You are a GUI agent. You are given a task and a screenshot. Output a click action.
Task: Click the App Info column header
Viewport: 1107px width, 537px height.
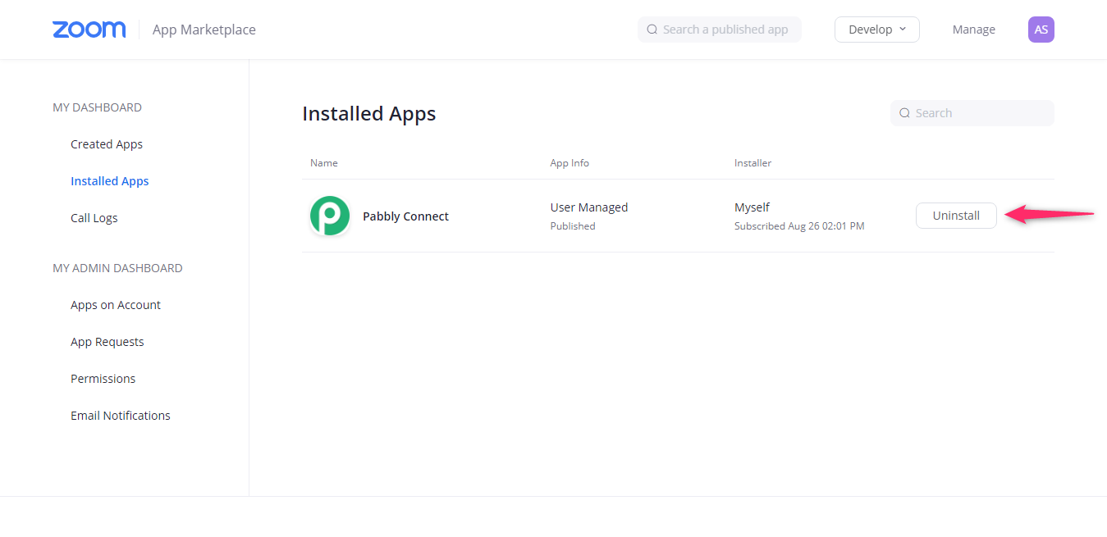pyautogui.click(x=570, y=163)
